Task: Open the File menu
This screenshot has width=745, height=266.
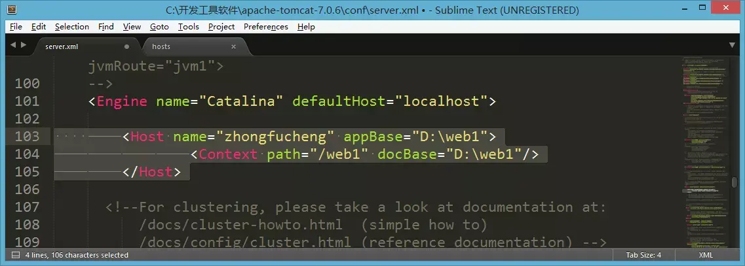Action: pos(16,27)
